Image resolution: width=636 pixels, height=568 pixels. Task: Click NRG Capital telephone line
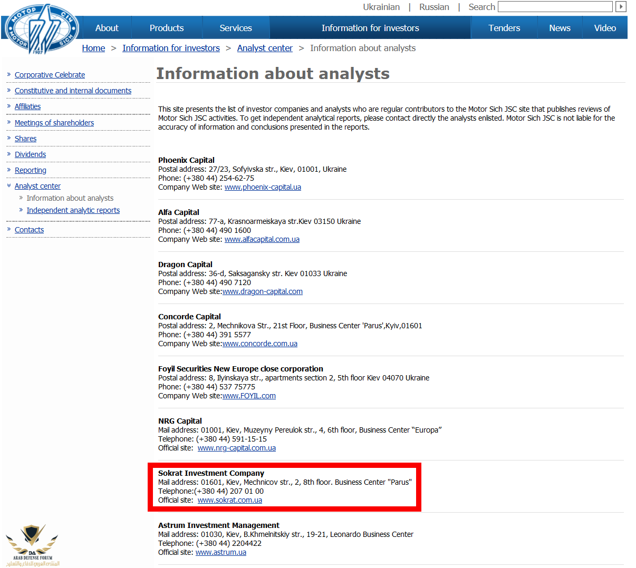tap(213, 439)
